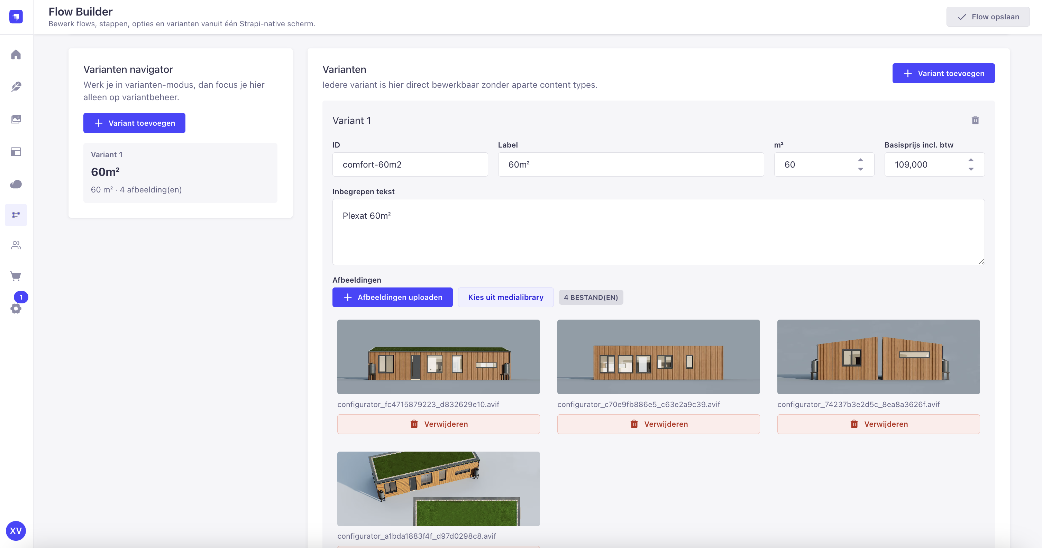This screenshot has width=1042, height=548.
Task: Open the Strapi logo in sidebar
Action: [16, 17]
